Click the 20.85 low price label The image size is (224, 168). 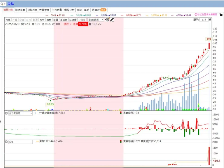(x=50, y=104)
